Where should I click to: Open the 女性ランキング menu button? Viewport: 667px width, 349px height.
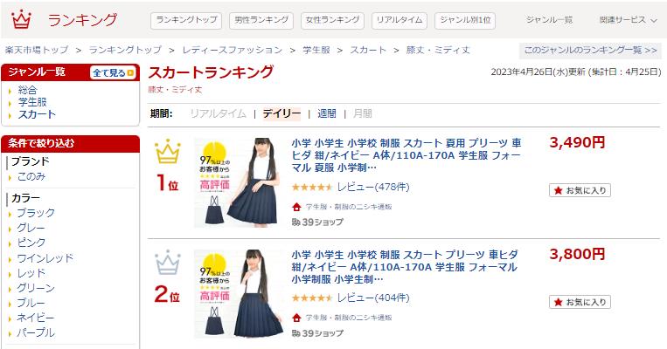pyautogui.click(x=333, y=20)
